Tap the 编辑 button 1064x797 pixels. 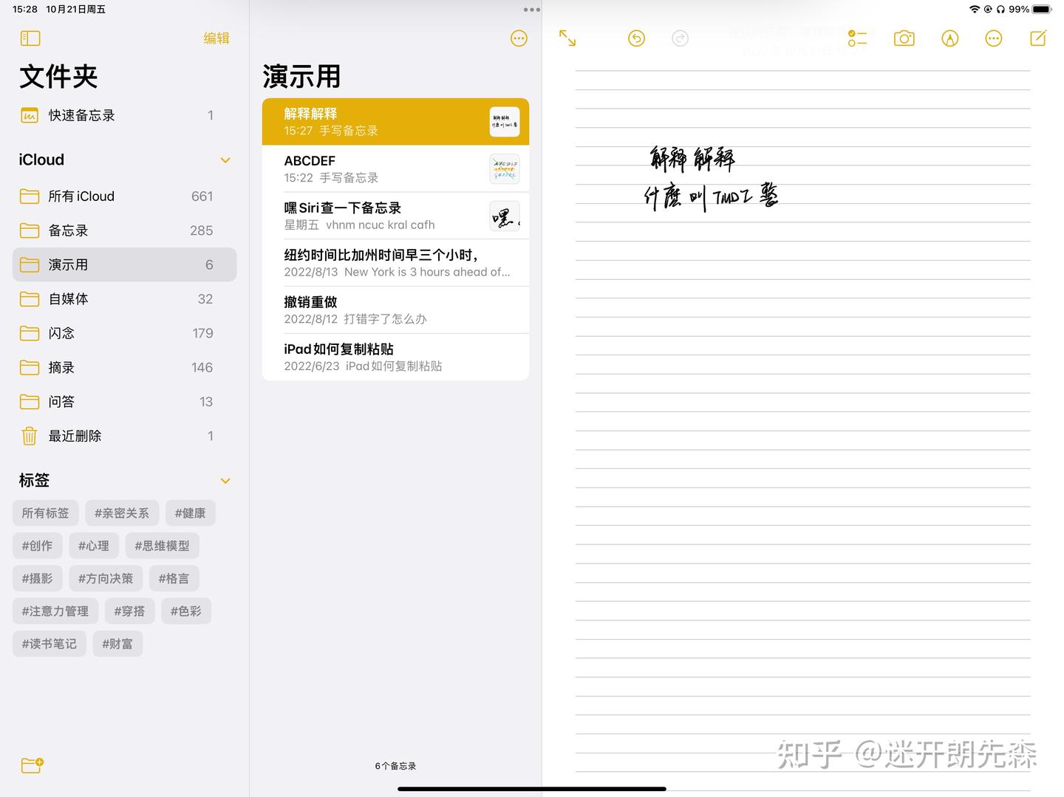216,38
